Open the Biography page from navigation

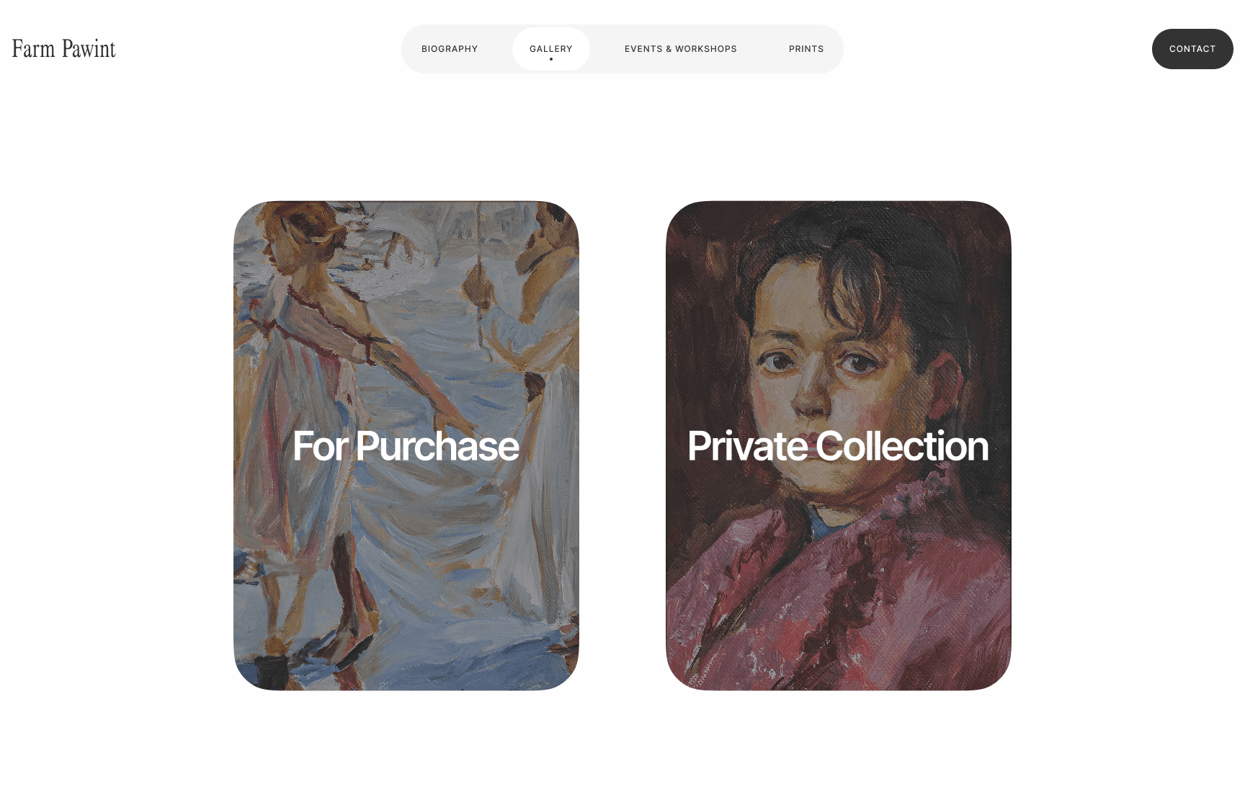[x=450, y=49]
